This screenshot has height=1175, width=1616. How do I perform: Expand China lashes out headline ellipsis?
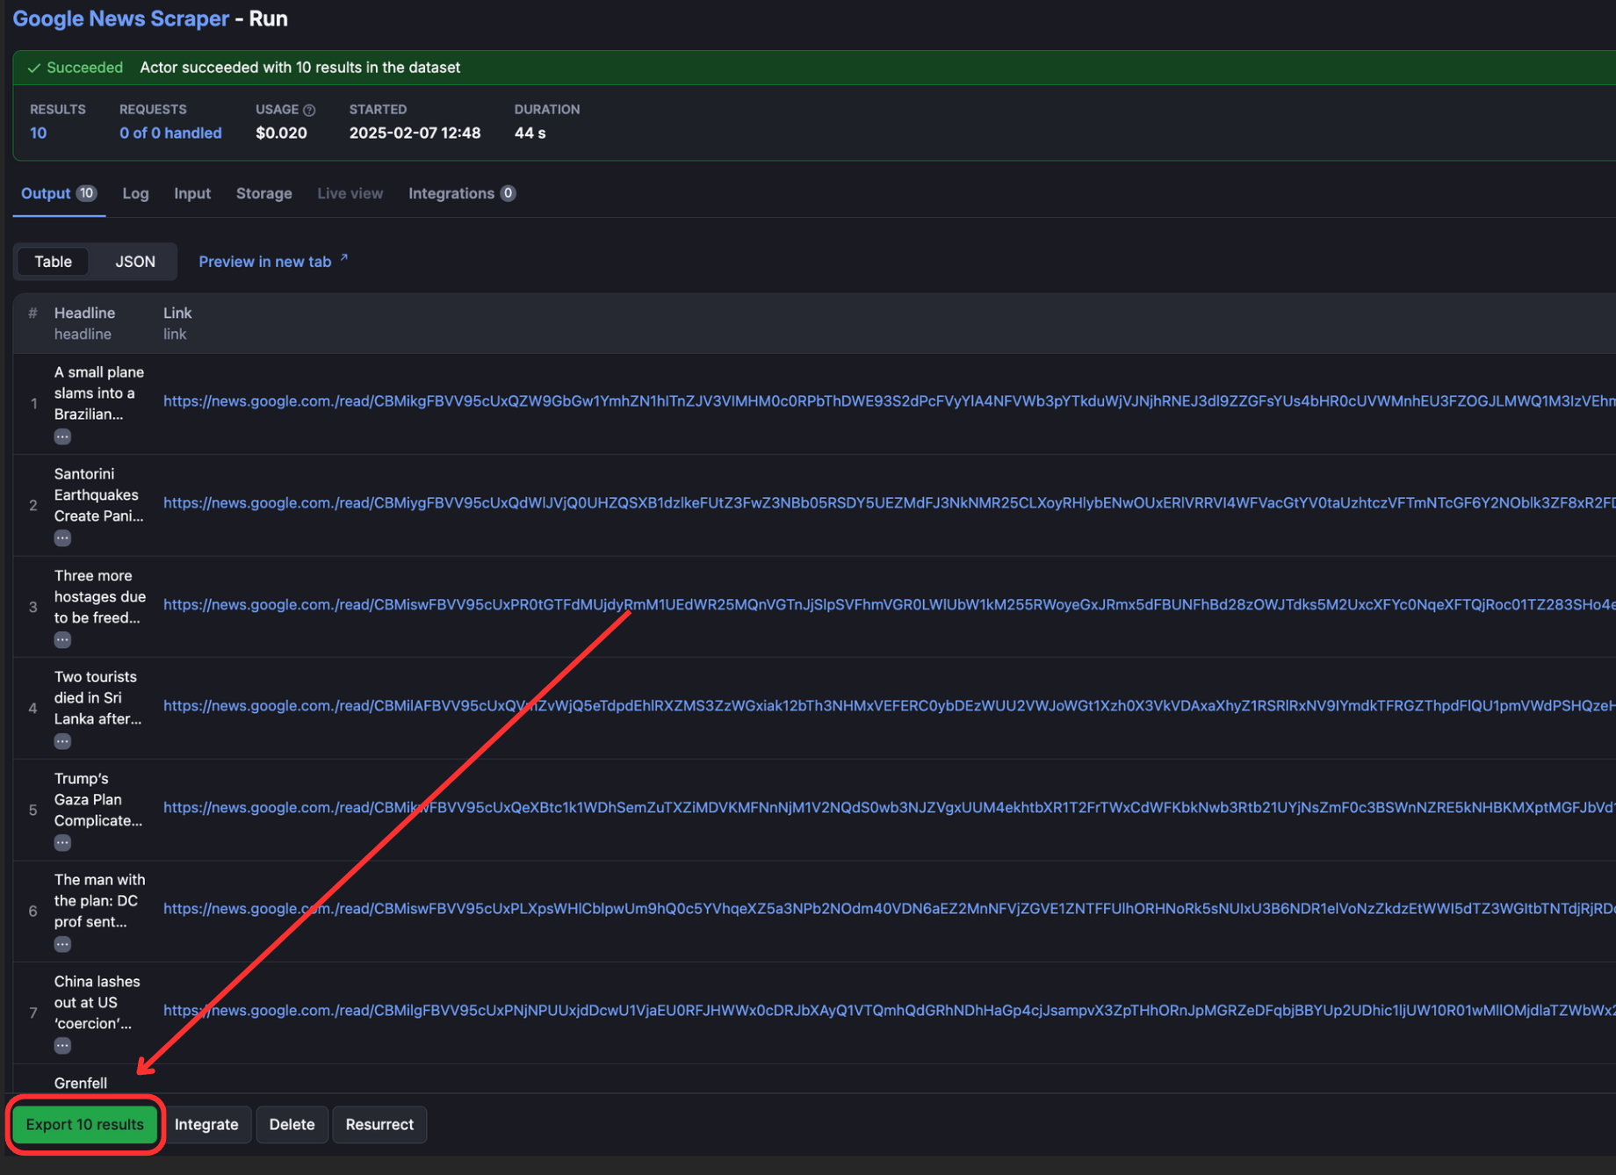click(x=62, y=1045)
